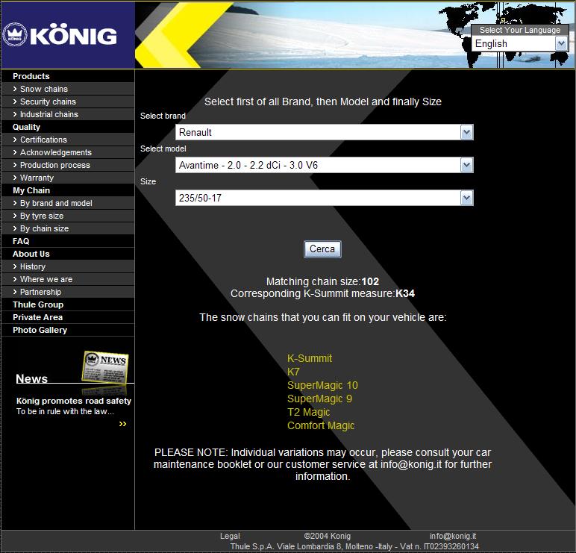Open Snow chains in sidebar
Image resolution: width=576 pixels, height=553 pixels.
pyautogui.click(x=43, y=89)
